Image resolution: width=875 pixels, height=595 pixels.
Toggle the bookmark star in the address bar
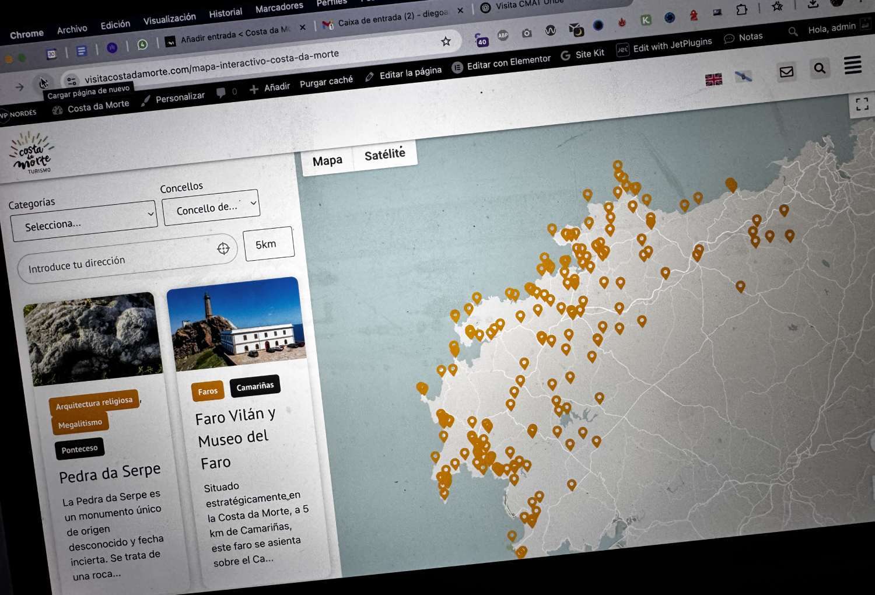446,41
